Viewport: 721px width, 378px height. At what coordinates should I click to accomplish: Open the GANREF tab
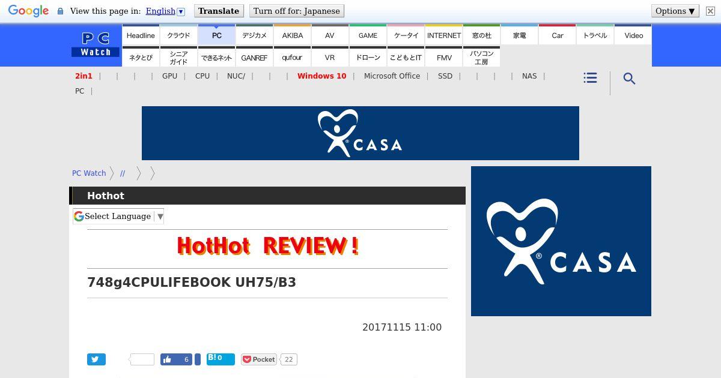254,57
